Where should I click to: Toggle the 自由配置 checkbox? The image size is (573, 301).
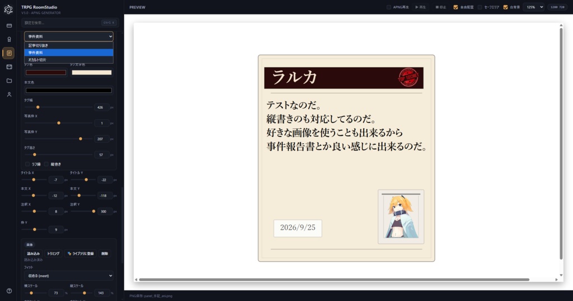(455, 7)
